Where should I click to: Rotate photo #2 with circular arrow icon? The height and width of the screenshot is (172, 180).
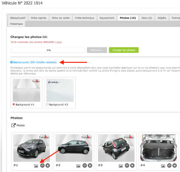tap(85, 166)
